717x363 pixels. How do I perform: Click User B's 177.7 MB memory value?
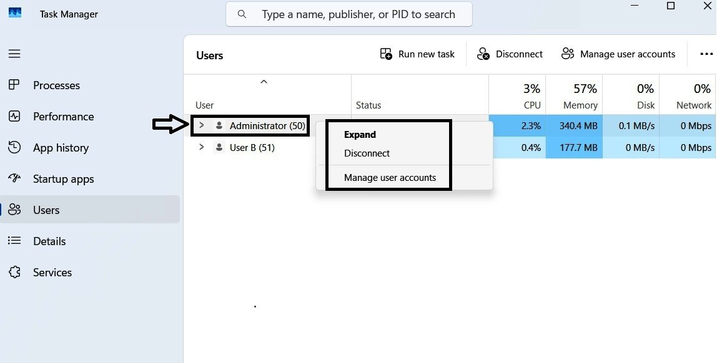click(x=578, y=148)
